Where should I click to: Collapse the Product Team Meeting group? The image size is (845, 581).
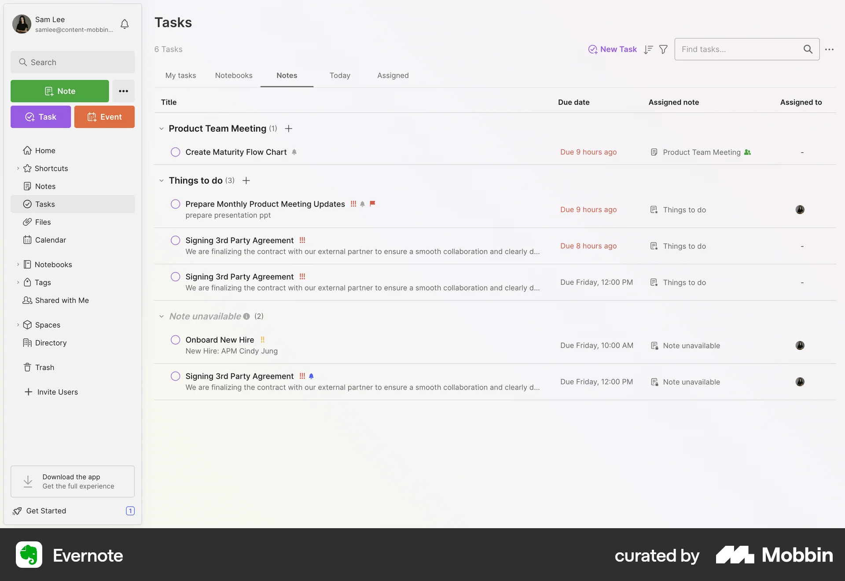tap(162, 129)
